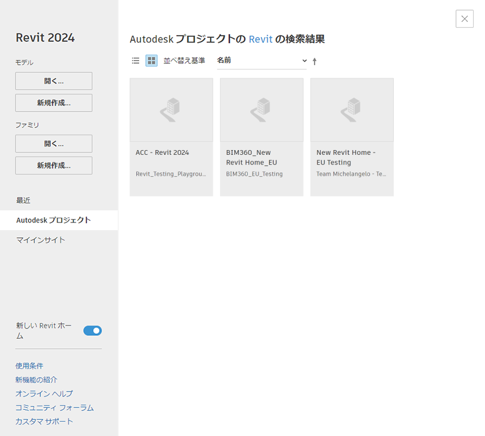Click 新規作成… under モデル
Screen dimensions: 485x436
click(54, 103)
